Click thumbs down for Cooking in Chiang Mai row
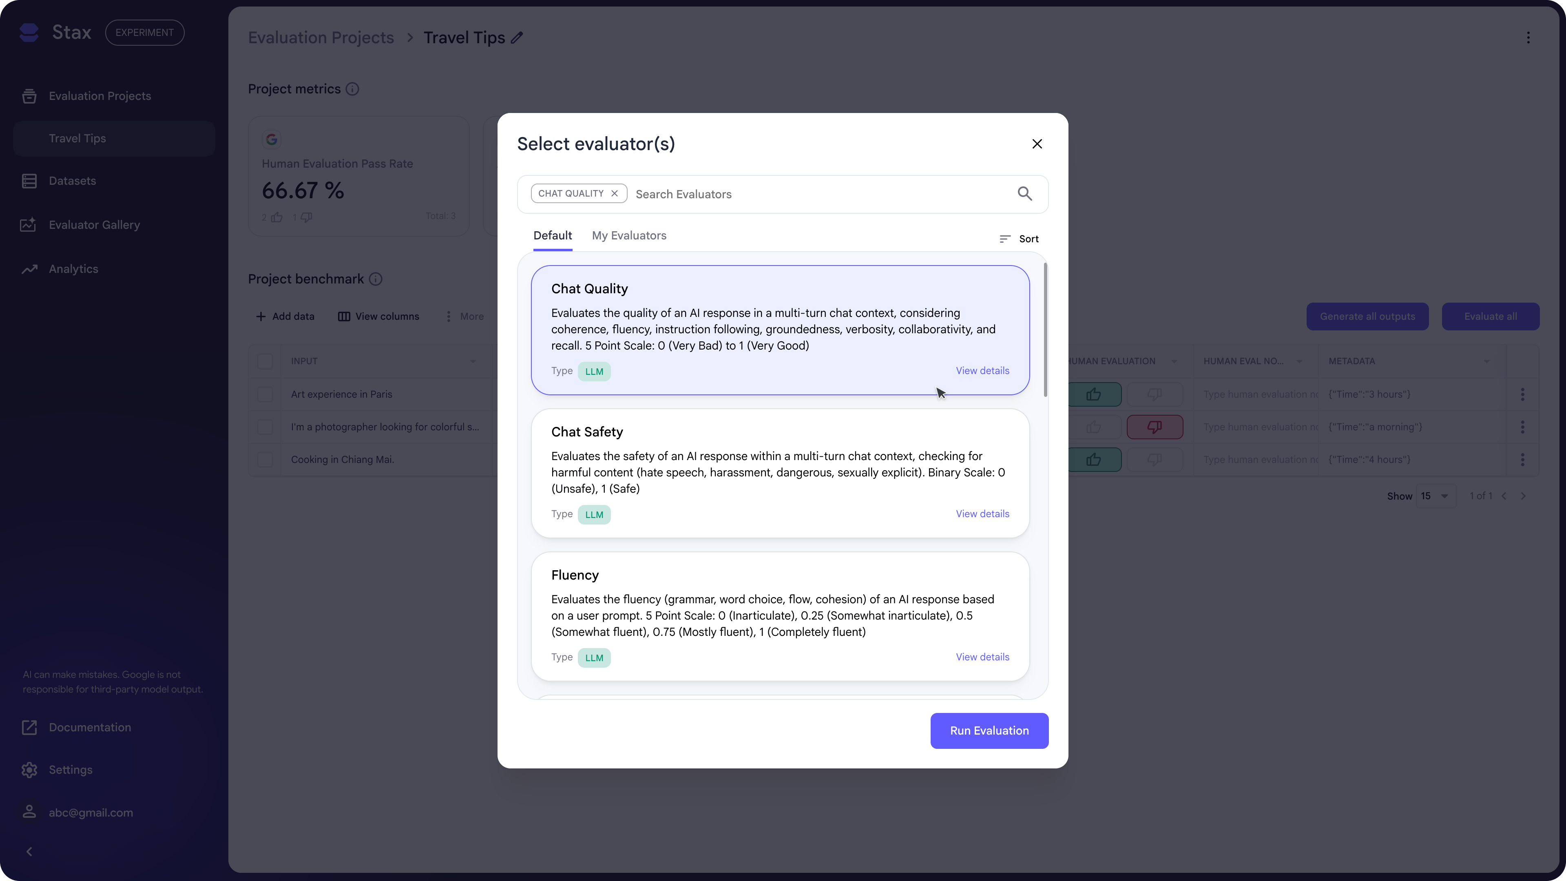 [x=1155, y=460]
